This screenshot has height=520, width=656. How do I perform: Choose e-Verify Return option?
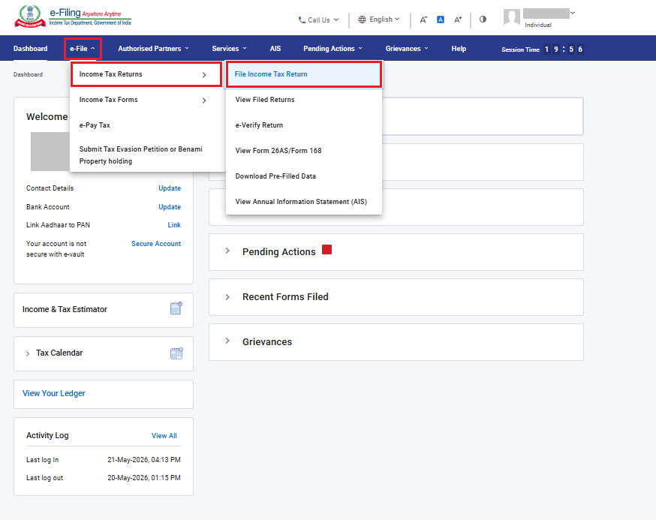click(259, 125)
